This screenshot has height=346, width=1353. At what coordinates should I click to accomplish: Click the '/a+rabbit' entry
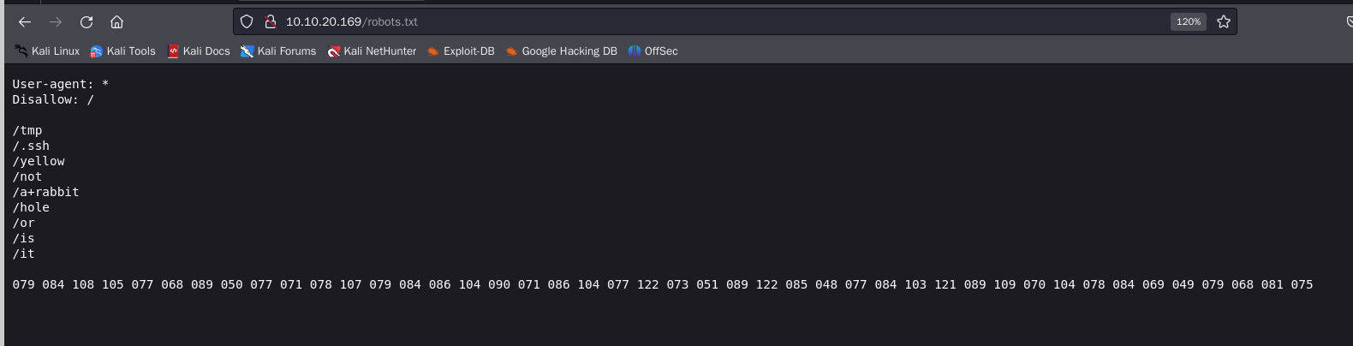[45, 192]
